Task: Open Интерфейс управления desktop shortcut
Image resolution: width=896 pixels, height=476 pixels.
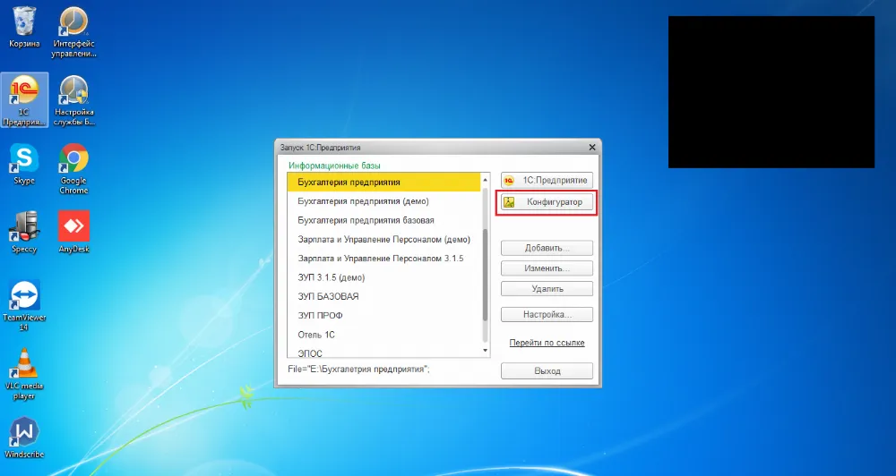Action: click(73, 32)
